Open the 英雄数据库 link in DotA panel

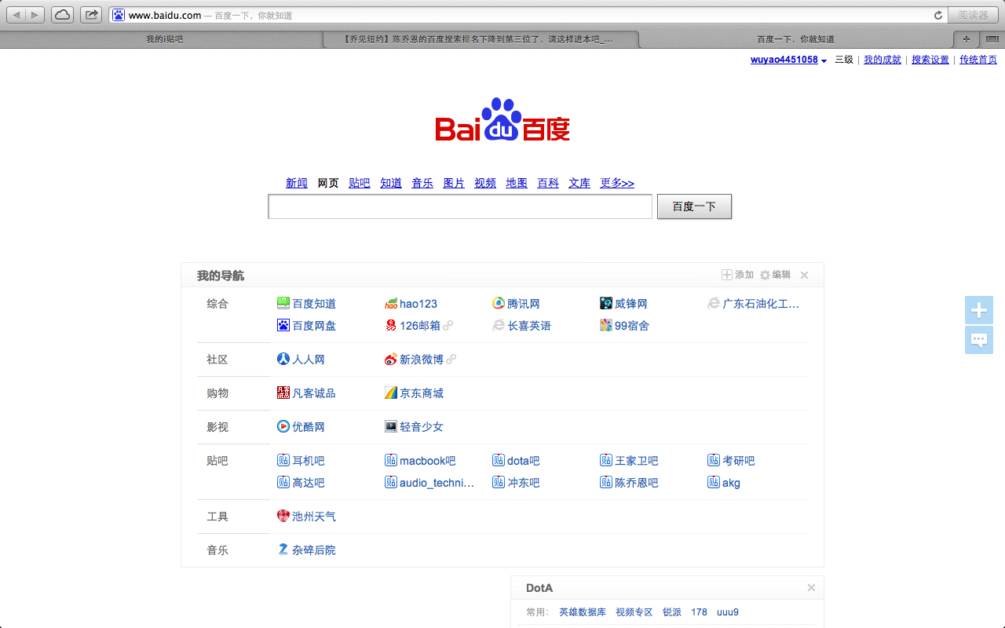[583, 612]
